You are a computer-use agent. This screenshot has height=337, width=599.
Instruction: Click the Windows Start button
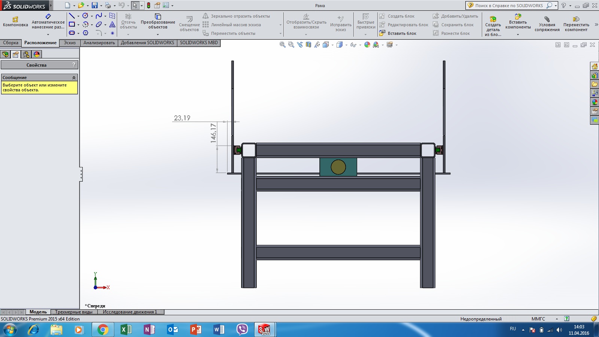[10, 330]
